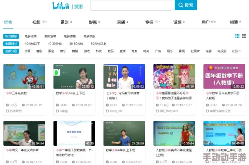Open 四年级数学下册 purple thumbnail

[224, 76]
